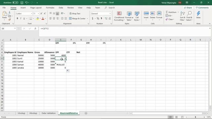
Task: Click the Name Box showing E6
Action: tap(7, 29)
